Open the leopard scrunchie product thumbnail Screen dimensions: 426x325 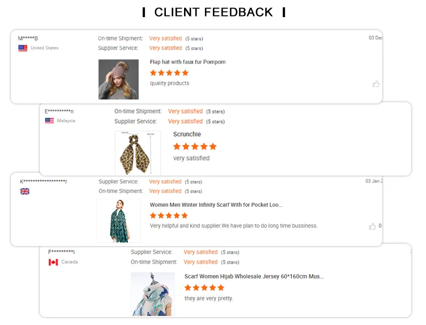click(x=137, y=152)
